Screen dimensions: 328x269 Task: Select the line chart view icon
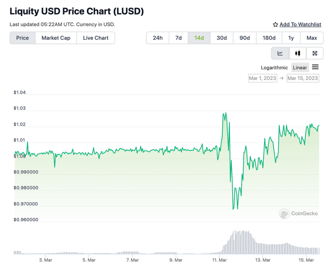pyautogui.click(x=280, y=53)
